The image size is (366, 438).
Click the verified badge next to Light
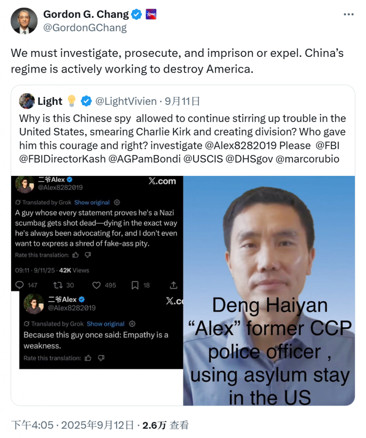pos(86,101)
